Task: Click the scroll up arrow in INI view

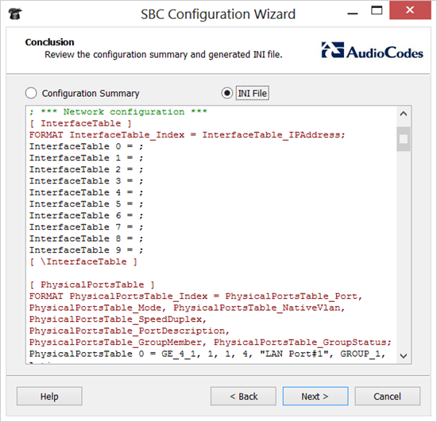Action: pos(404,114)
